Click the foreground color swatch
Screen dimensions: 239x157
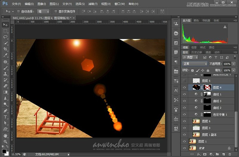4,150
